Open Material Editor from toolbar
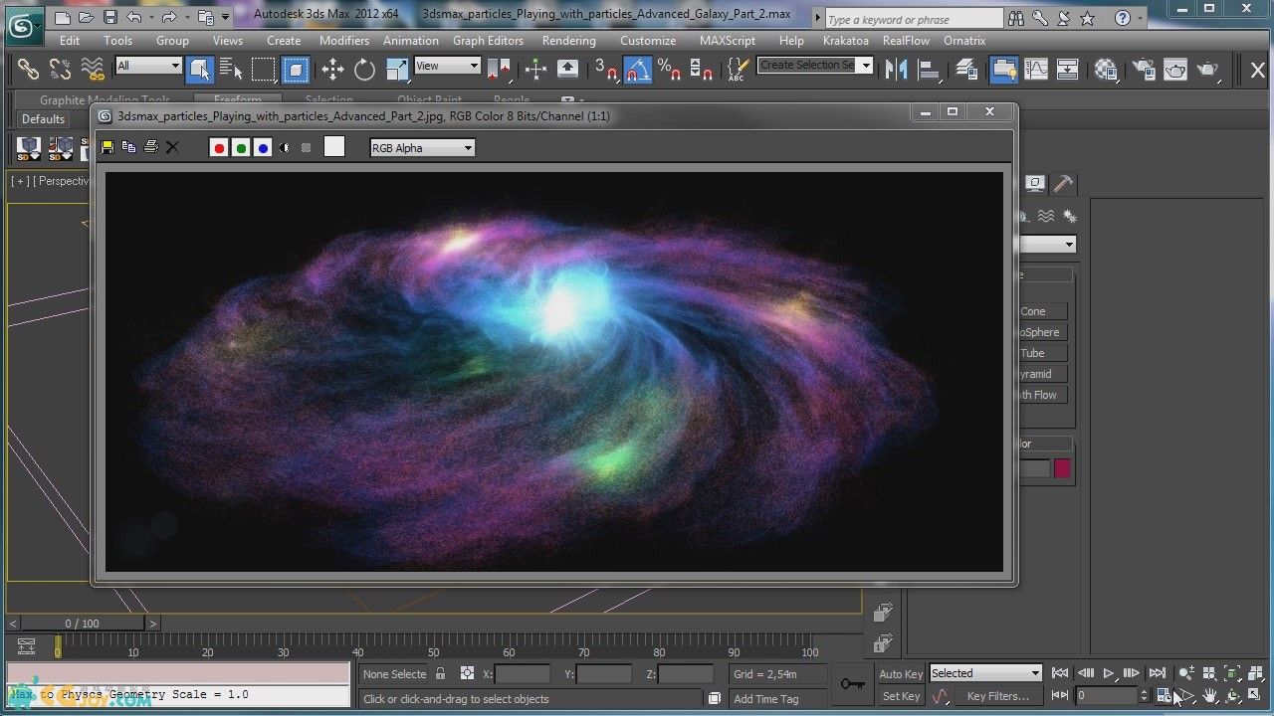Screen dimensions: 1274x716 [x=1106, y=69]
